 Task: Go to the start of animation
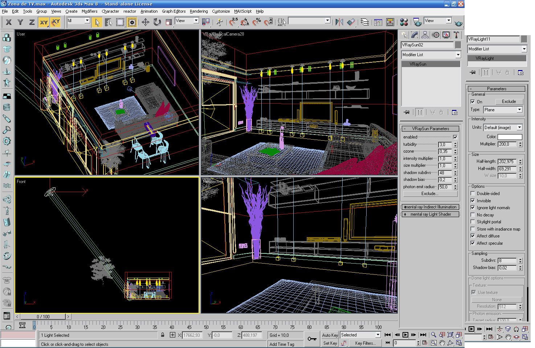[x=388, y=335]
